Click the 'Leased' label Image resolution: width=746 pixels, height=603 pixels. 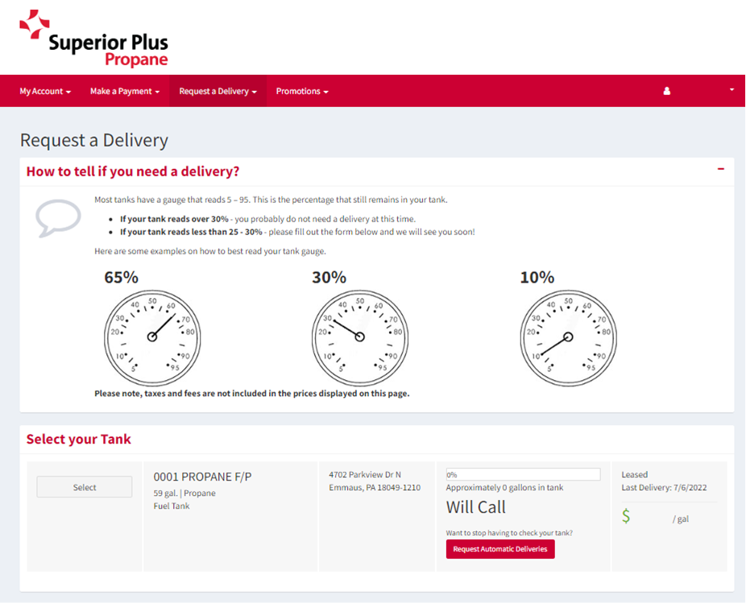[634, 475]
